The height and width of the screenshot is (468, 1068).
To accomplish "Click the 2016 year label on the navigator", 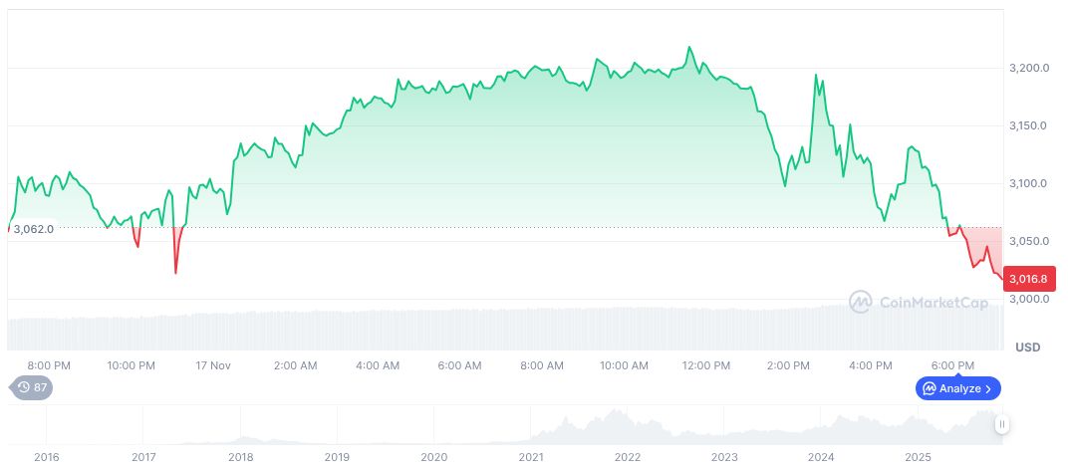I will click(47, 457).
